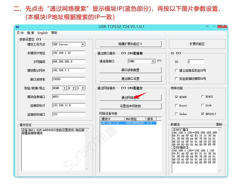Click the 扩展功能区 button
The width and height of the screenshot is (241, 190).
point(197,44)
